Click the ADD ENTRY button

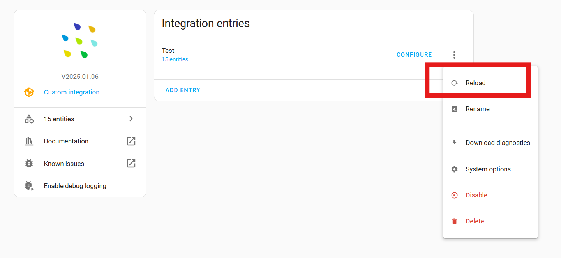coord(183,90)
